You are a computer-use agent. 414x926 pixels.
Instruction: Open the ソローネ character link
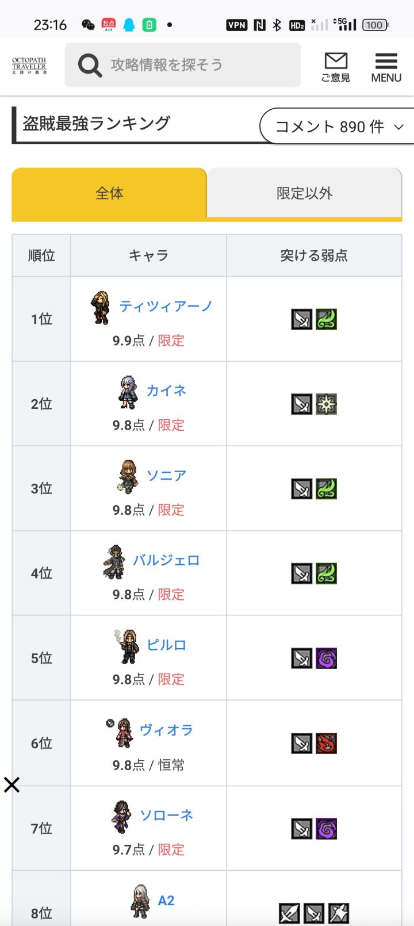[166, 815]
